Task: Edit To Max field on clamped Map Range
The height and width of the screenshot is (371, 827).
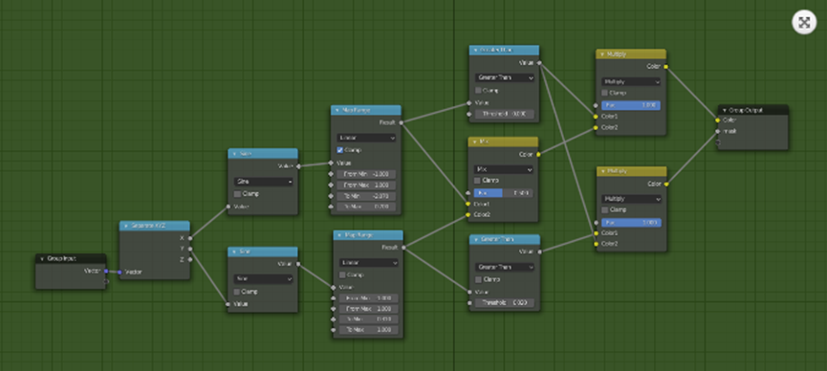Action: (x=366, y=207)
